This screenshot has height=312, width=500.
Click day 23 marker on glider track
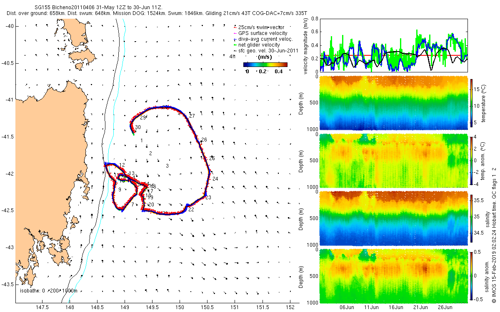208,197
